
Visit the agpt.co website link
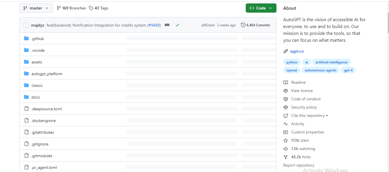pyautogui.click(x=297, y=51)
